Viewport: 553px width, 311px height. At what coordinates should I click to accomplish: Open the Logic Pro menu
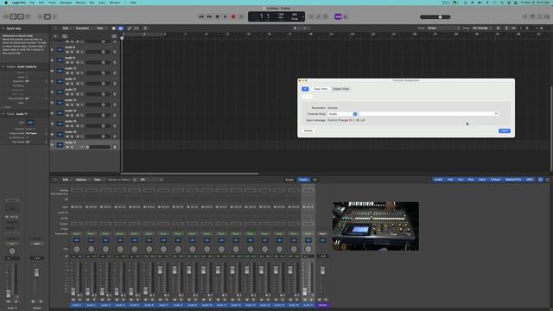tap(19, 3)
